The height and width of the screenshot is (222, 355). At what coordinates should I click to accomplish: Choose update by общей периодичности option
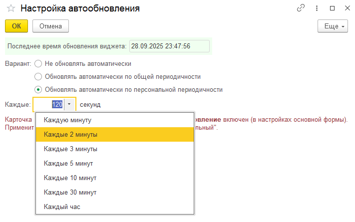click(38, 77)
